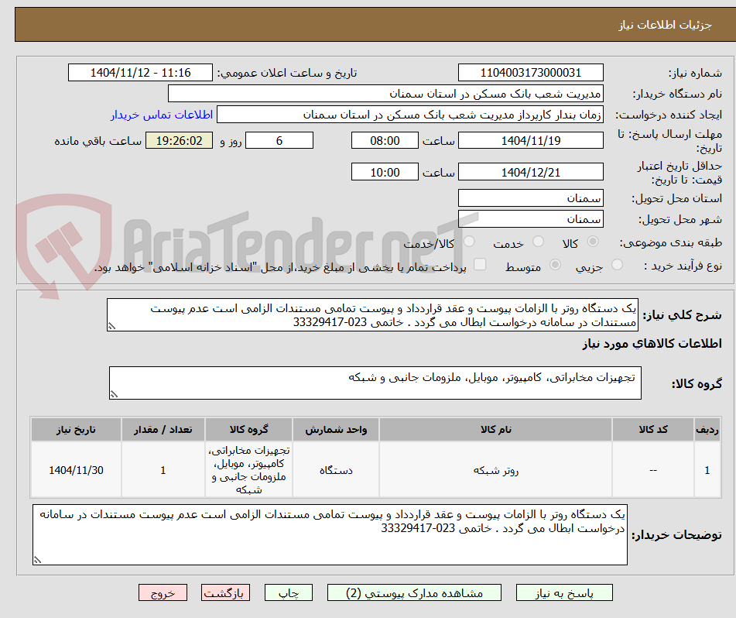This screenshot has height=618, width=736.
Task: Click the پاسخ به نیاز button
Action: pos(564,592)
